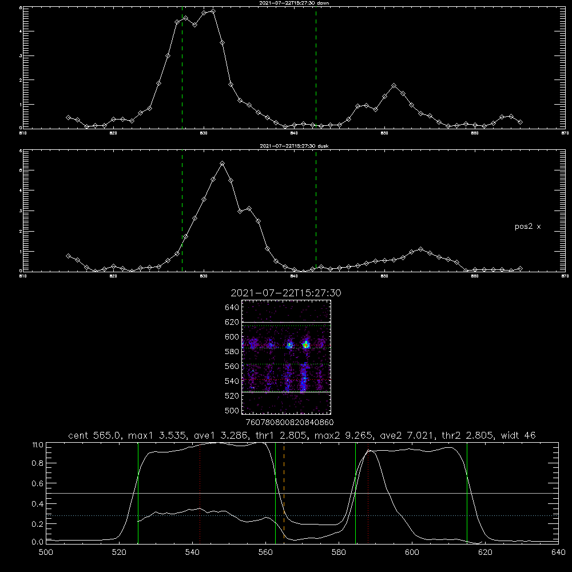The height and width of the screenshot is (572, 572).
Task: Click the 'ave1 3.286' value
Action: [x=221, y=435]
